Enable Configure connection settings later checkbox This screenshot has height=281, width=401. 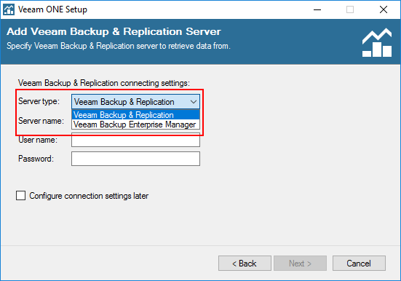tap(20, 196)
